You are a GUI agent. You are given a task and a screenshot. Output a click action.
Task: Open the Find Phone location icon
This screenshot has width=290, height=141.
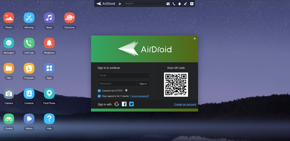point(49,94)
